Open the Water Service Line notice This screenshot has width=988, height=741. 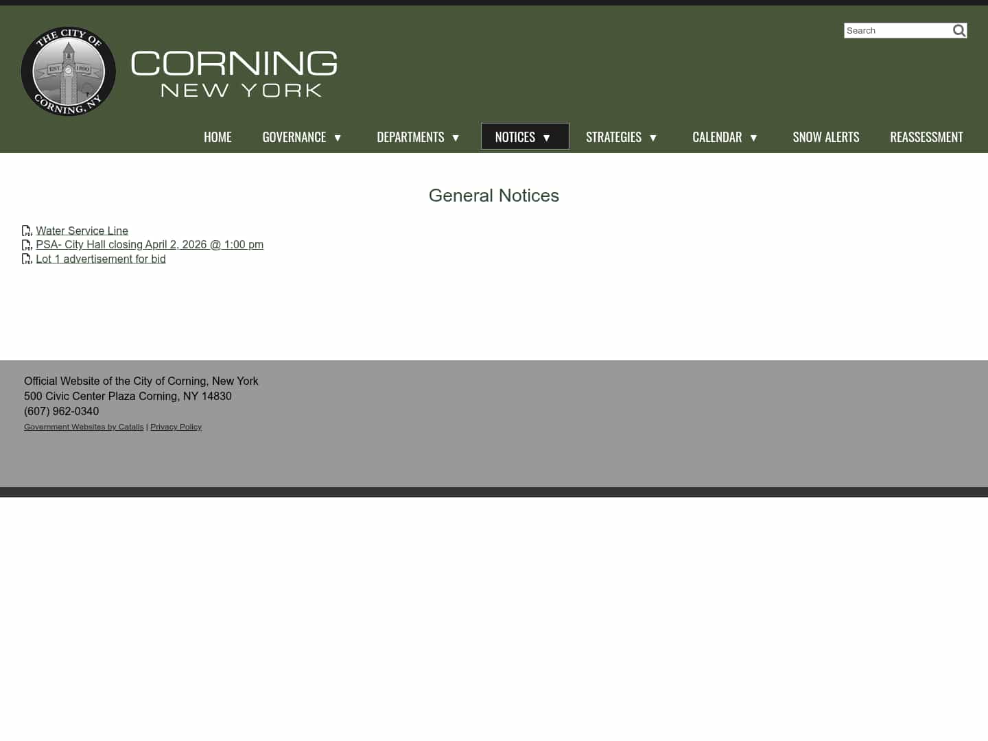coord(82,231)
